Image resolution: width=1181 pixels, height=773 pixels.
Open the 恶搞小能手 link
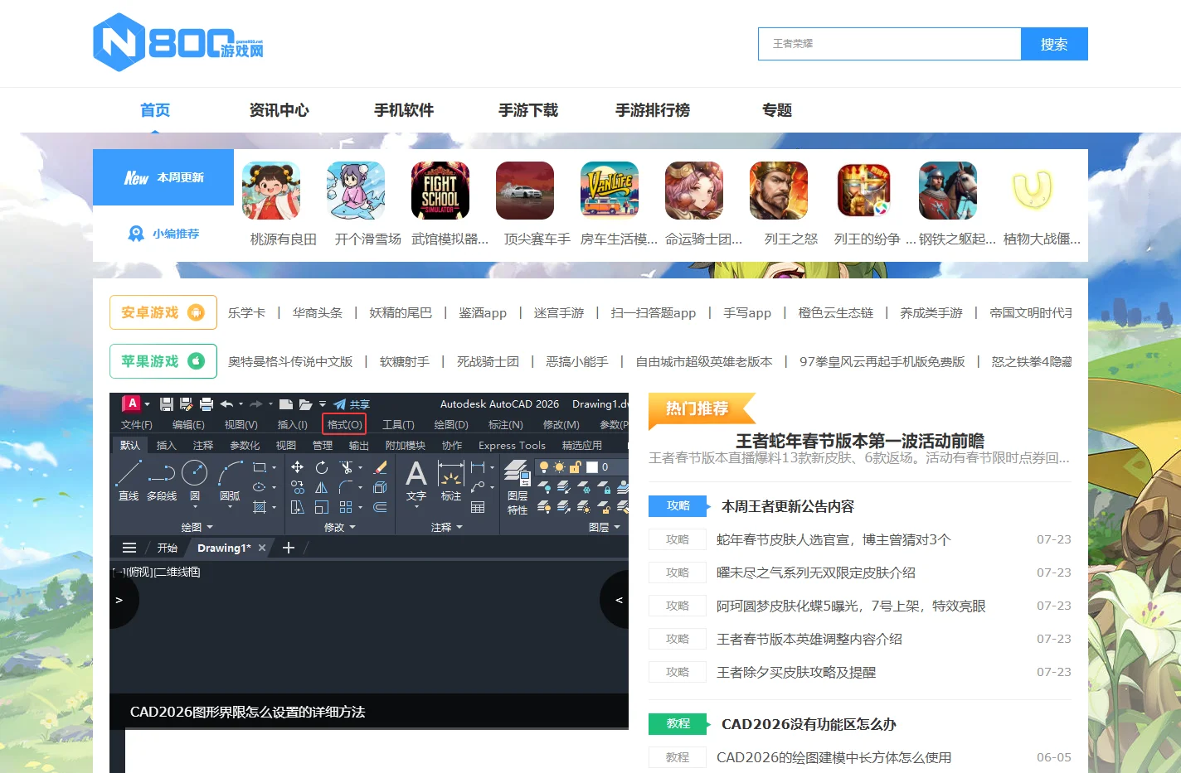tap(577, 361)
